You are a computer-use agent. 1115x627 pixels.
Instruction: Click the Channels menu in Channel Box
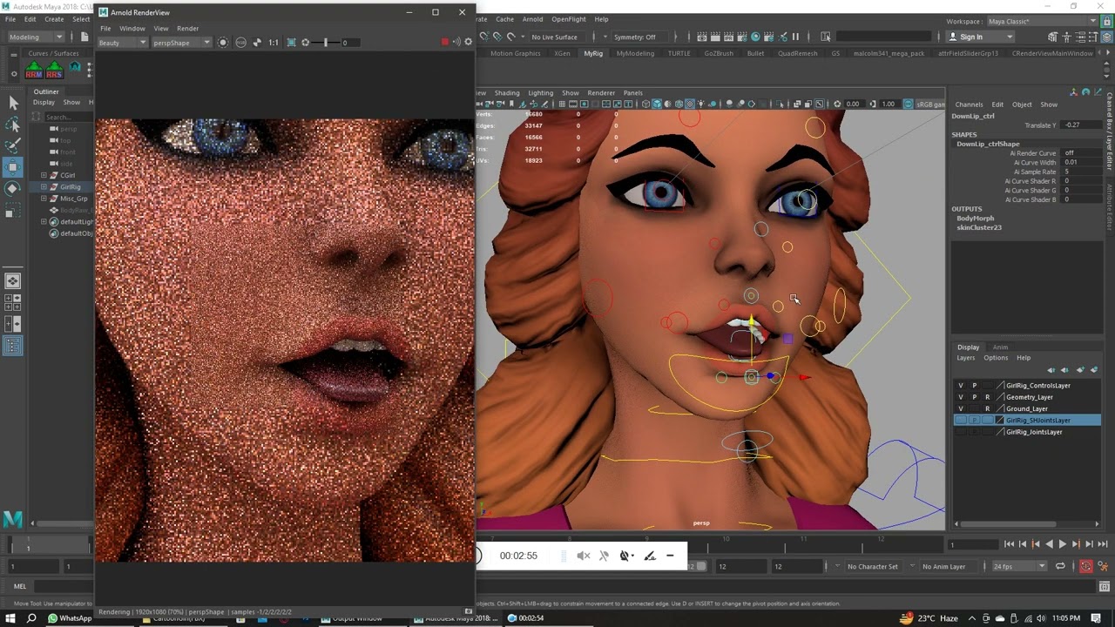coord(969,104)
